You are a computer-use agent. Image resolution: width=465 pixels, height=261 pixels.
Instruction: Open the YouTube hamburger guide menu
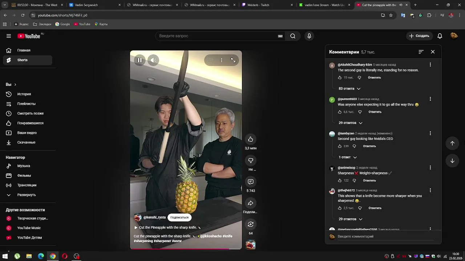(x=9, y=36)
